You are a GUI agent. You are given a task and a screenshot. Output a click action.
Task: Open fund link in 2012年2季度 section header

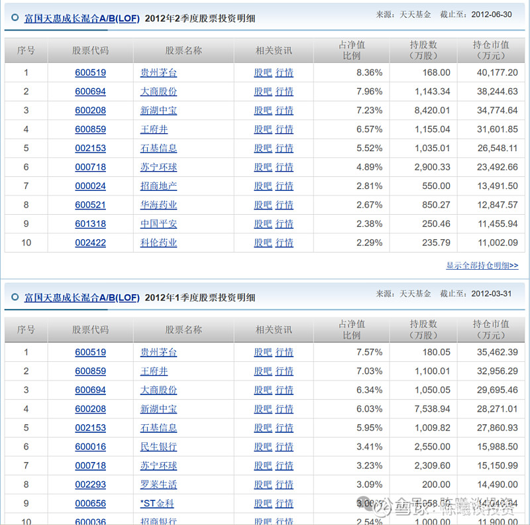(81, 19)
